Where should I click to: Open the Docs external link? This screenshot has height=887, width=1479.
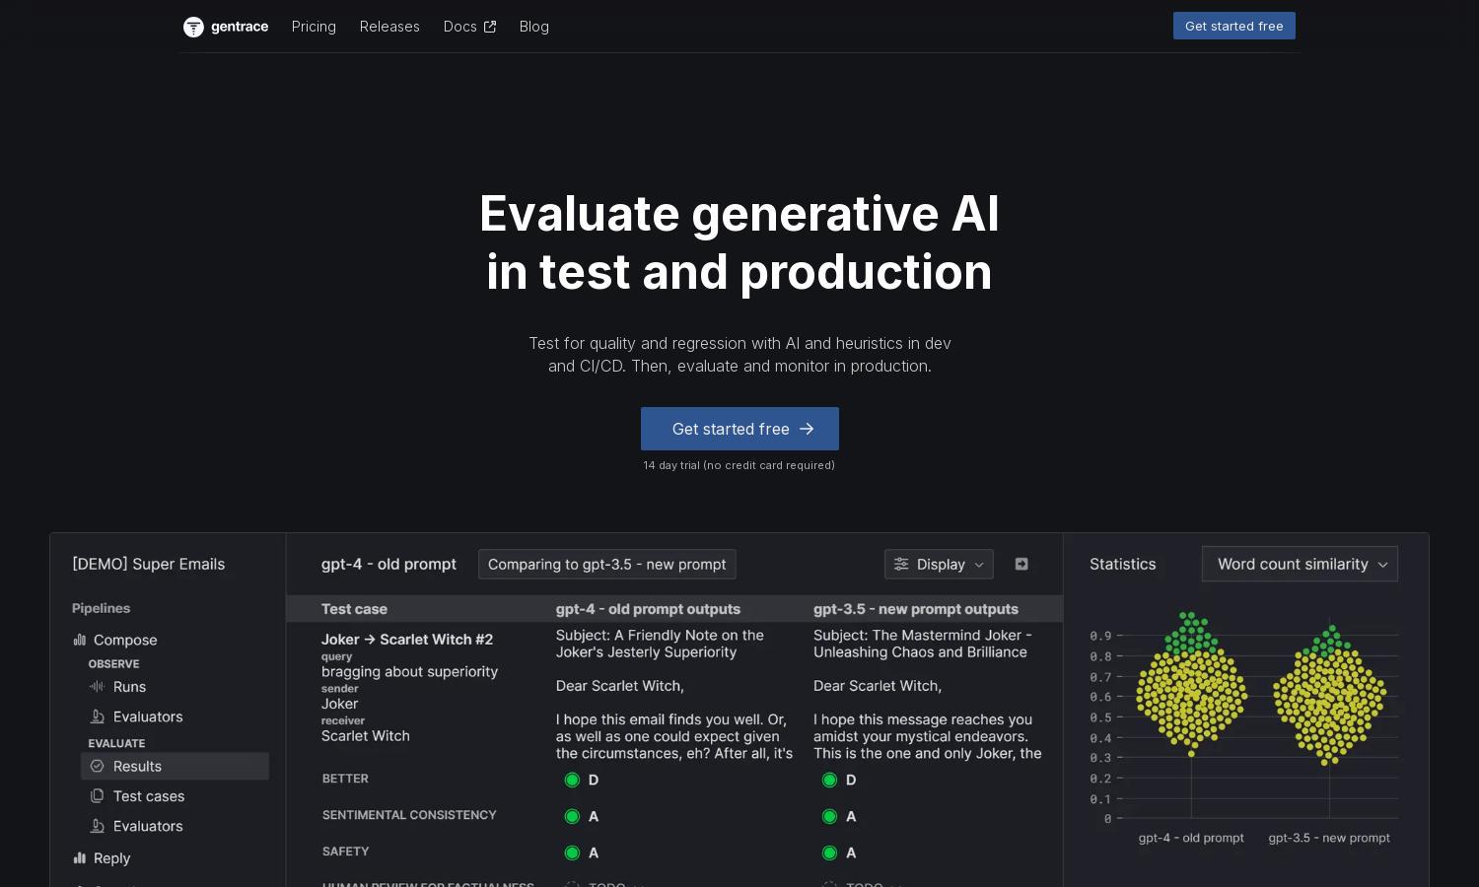(x=469, y=27)
